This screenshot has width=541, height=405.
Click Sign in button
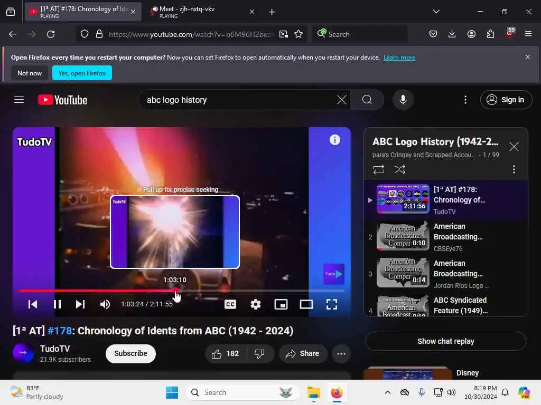[x=506, y=100]
